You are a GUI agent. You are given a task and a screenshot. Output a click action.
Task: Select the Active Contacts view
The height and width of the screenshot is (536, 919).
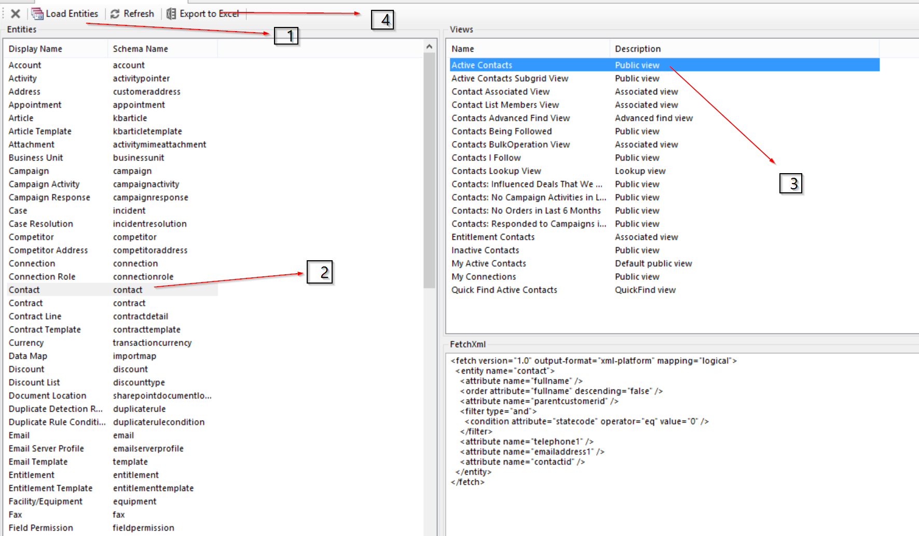click(482, 65)
